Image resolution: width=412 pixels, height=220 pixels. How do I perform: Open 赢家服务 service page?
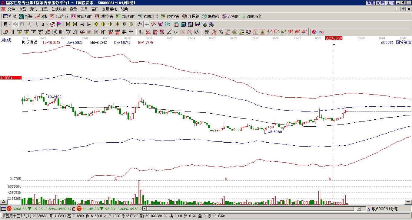coord(252,16)
